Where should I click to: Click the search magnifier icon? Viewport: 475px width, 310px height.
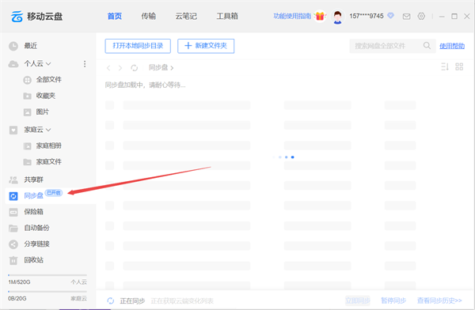pos(427,46)
